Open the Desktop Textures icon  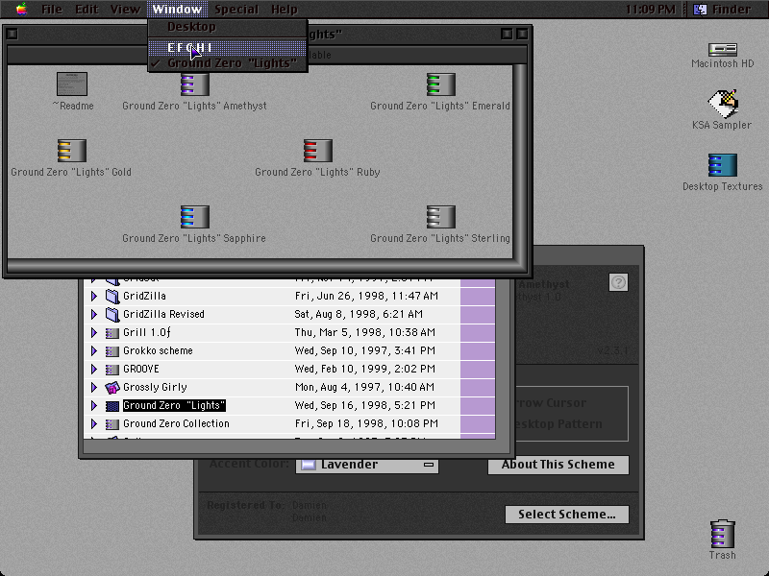[723, 165]
